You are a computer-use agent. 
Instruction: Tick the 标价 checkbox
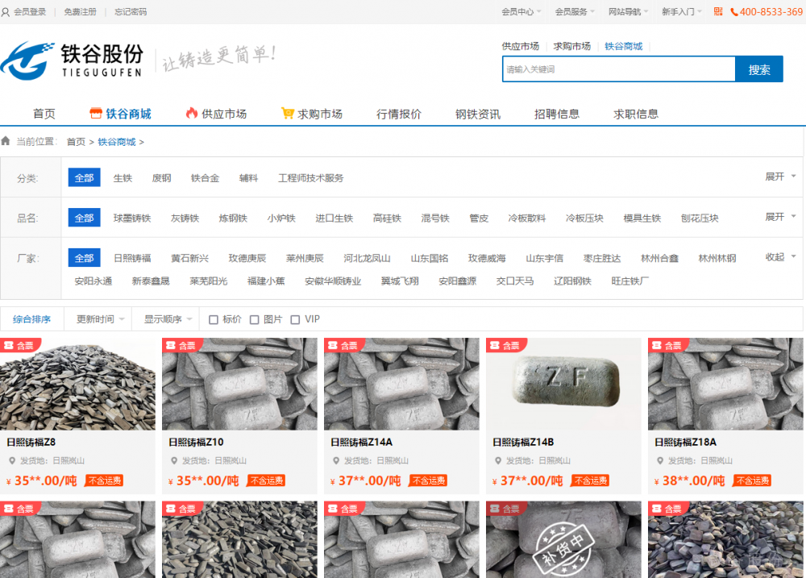(214, 320)
